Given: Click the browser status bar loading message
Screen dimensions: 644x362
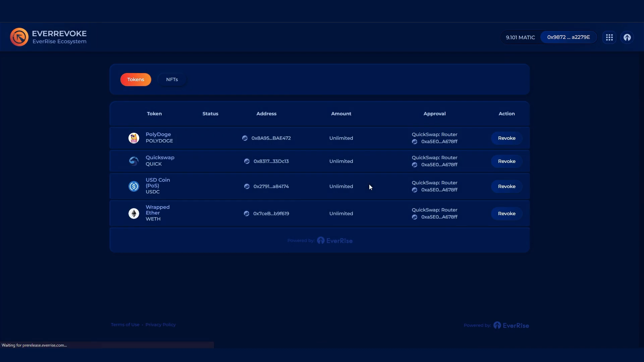Looking at the screenshot, I should point(34,345).
